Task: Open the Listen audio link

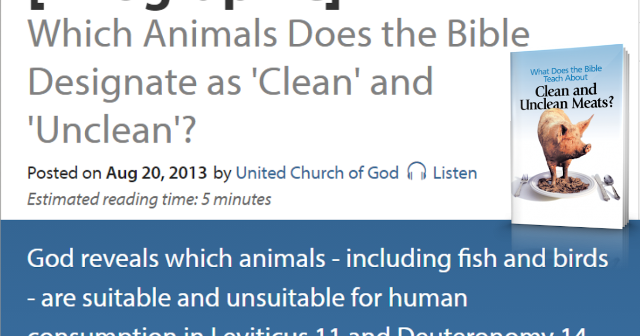Action: pyautogui.click(x=454, y=173)
